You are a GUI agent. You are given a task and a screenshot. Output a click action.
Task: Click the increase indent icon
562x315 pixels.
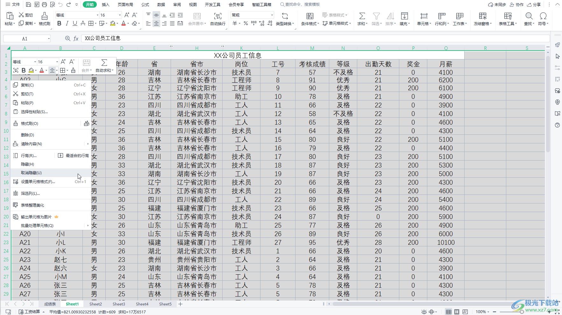click(180, 15)
